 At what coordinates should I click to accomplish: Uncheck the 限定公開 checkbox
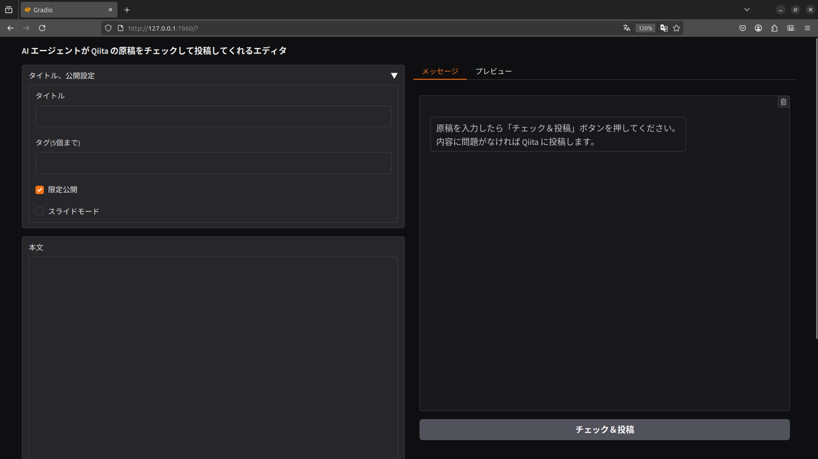point(40,190)
